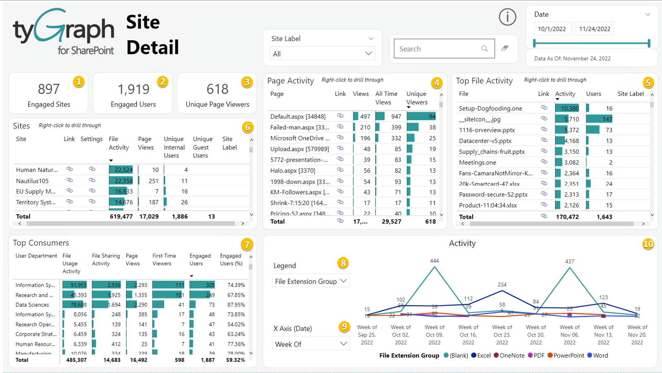Image resolution: width=662 pixels, height=373 pixels.
Task: Sort Sites table by Page Views column
Action: point(145,143)
